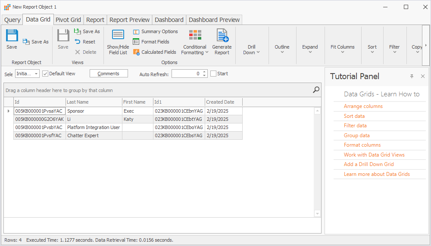Open the Expand dropdown
Viewport: 431px width, 246px height.
310,49
